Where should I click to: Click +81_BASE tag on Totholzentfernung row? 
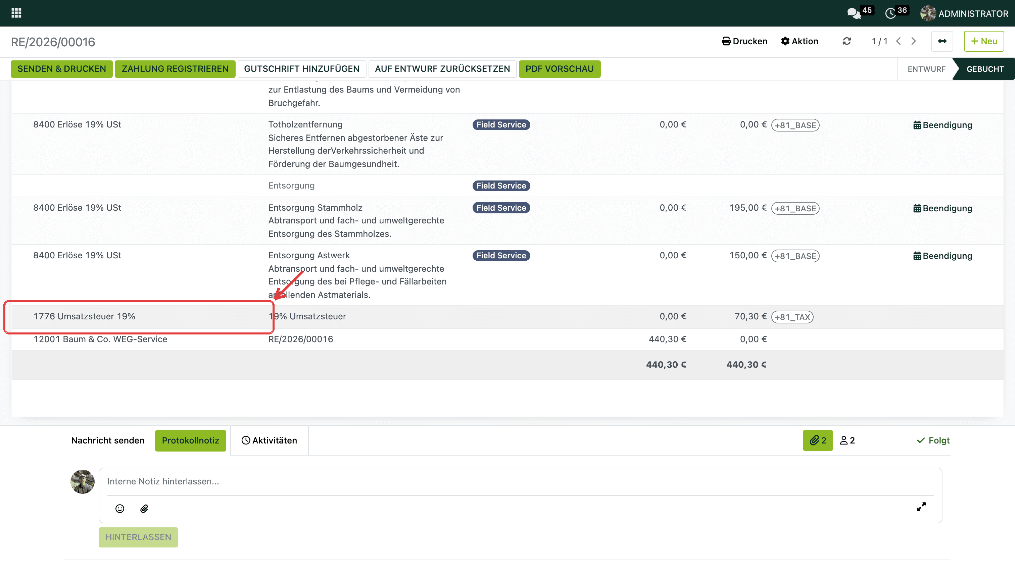tap(795, 125)
